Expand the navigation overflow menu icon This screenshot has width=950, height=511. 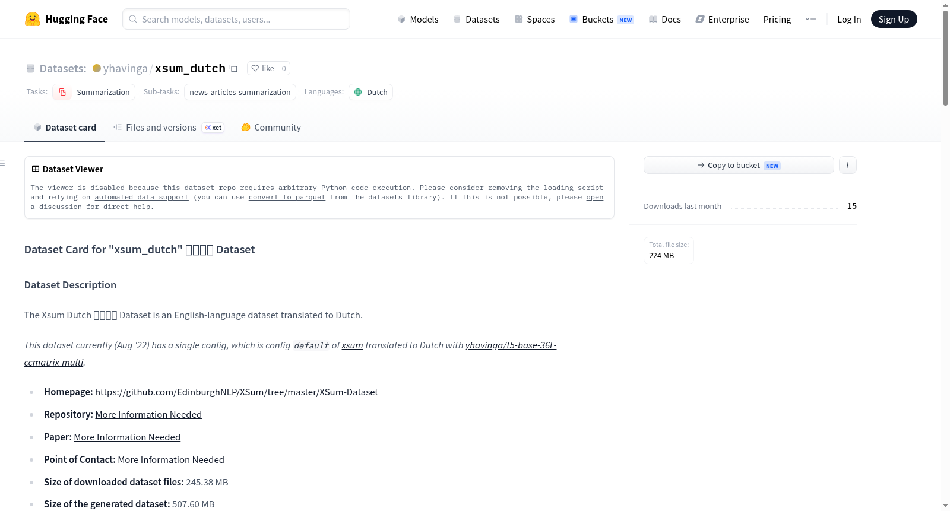(x=810, y=19)
